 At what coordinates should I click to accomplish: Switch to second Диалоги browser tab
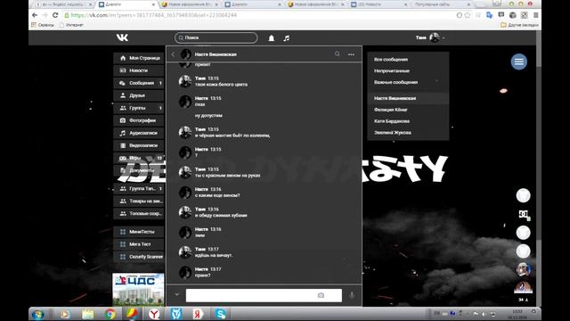pos(252,4)
